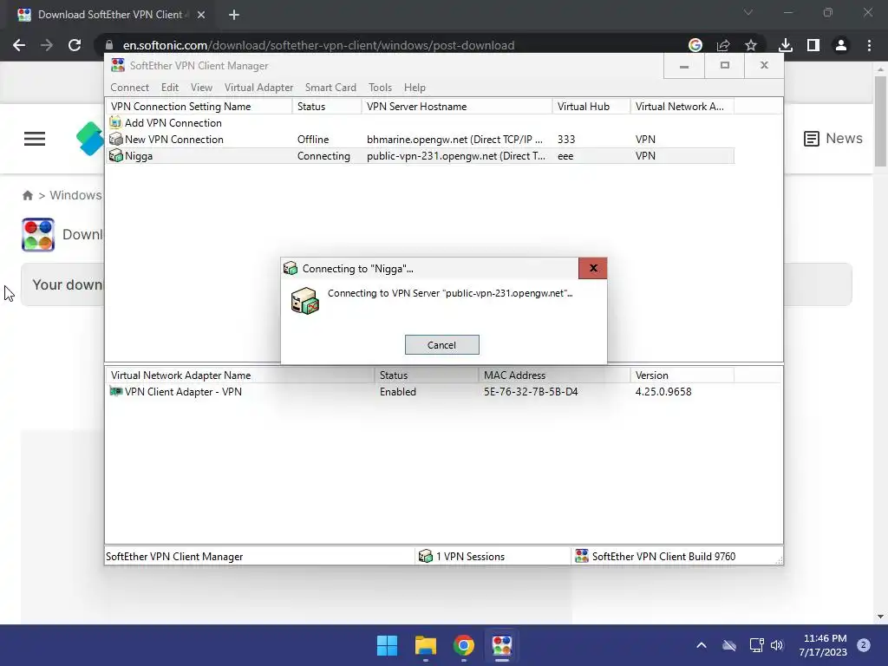Click version 4.25.0.9658 text

(663, 391)
